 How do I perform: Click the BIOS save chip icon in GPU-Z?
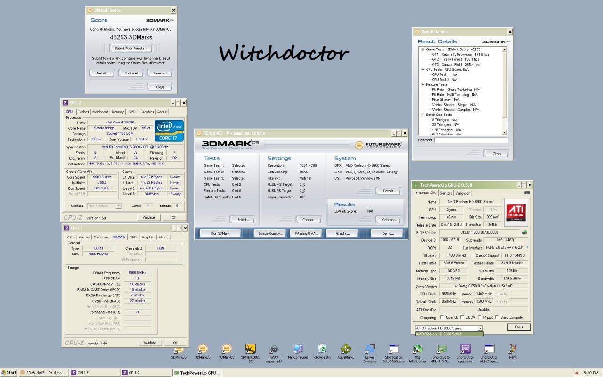click(x=524, y=232)
